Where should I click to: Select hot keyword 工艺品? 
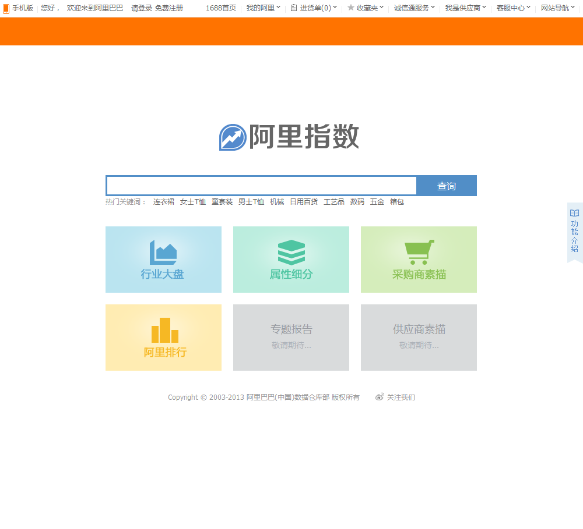point(334,201)
